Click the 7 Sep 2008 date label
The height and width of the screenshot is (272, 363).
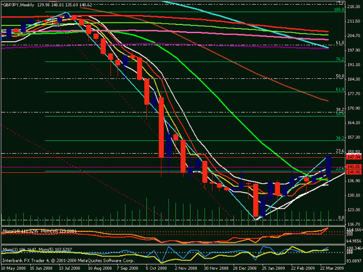pos(128,269)
